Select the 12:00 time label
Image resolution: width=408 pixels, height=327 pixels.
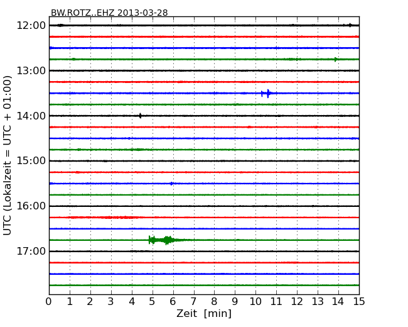(x=31, y=26)
